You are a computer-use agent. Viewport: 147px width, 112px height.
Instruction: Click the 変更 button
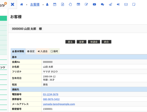point(81,42)
